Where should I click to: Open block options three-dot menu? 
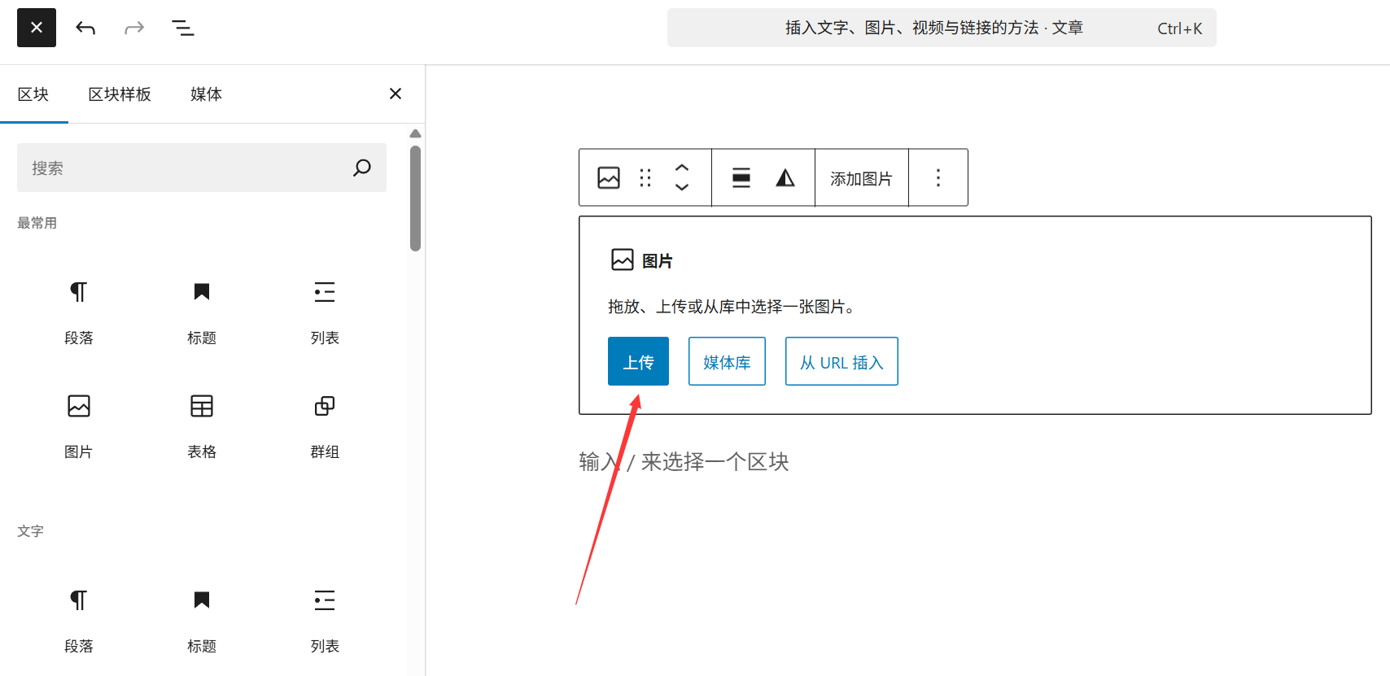coord(938,177)
